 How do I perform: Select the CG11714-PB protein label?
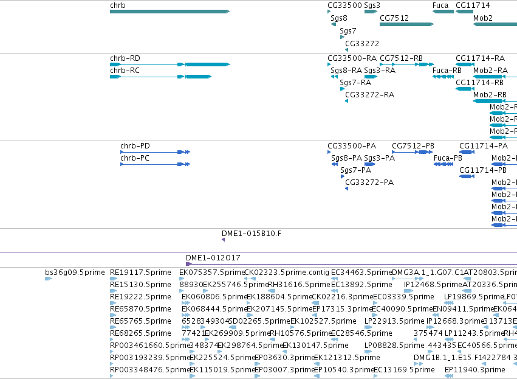pyautogui.click(x=483, y=170)
